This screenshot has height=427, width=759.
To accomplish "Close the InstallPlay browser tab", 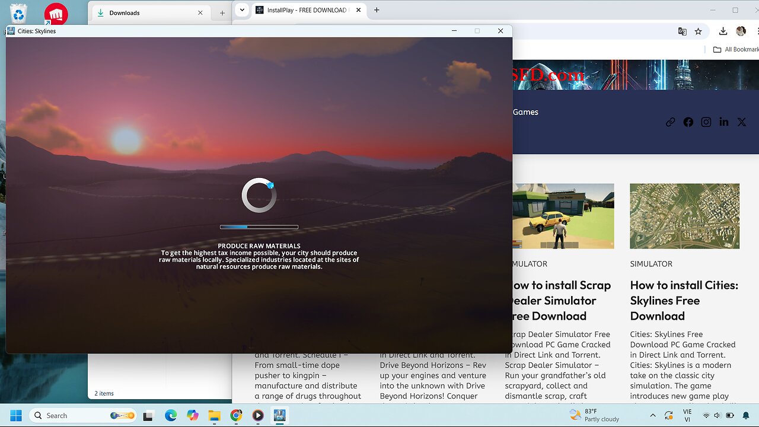I will tap(358, 10).
